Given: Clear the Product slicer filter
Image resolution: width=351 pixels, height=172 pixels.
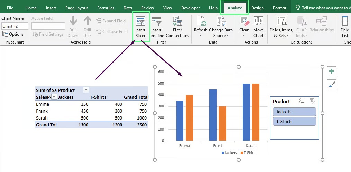Looking at the screenshot, I should point(312,101).
